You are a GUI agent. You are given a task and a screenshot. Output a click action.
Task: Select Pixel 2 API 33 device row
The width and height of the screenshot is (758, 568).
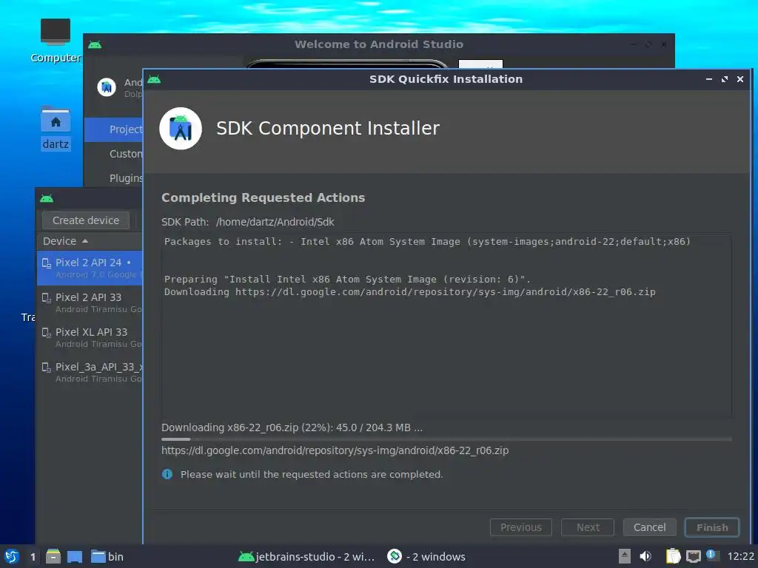[x=90, y=302]
